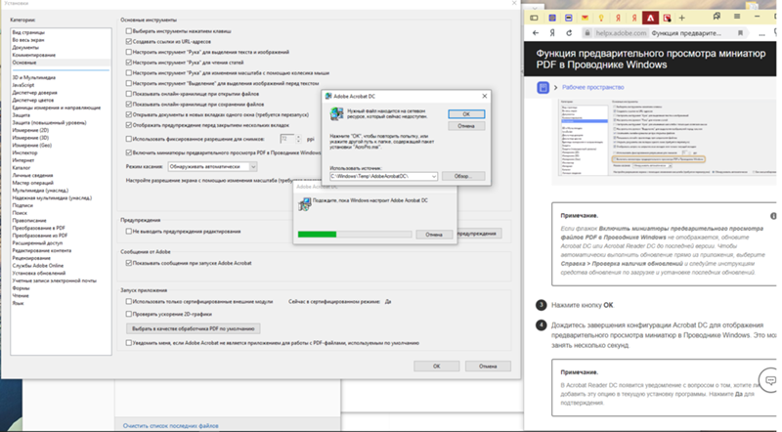
Task: Toggle 'Не выводить предупреждения редактирования' checkbox
Action: 129,232
